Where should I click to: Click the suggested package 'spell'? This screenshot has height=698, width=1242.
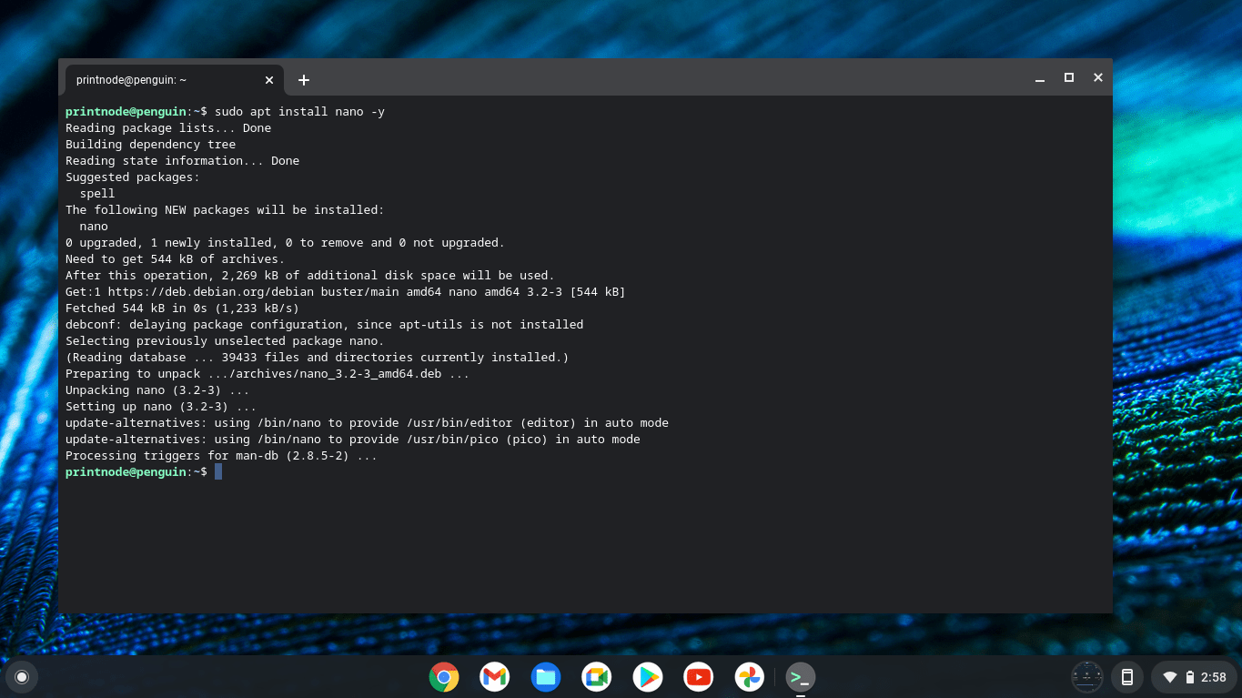pyautogui.click(x=97, y=193)
